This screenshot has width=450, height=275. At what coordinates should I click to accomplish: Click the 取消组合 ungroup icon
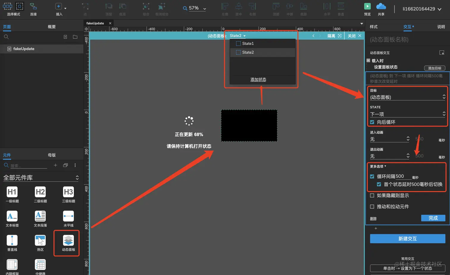pos(162,6)
